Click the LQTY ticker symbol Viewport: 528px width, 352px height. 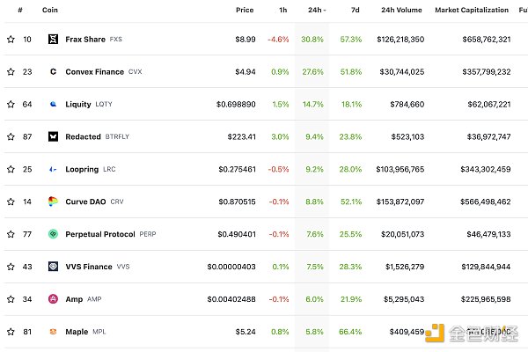104,104
